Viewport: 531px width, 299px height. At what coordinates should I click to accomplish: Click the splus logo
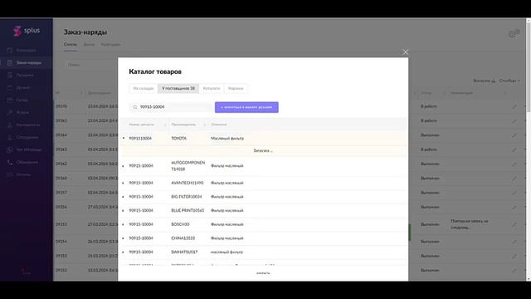click(27, 31)
